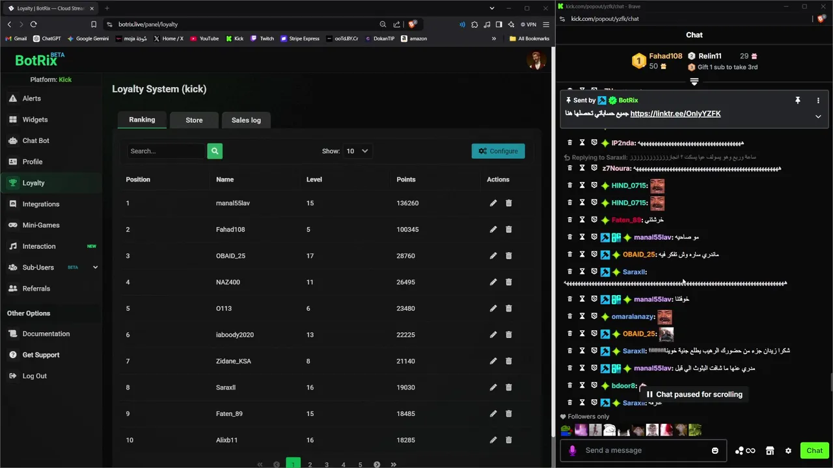Viewport: 833px width, 468px height.
Task: Open the user avatar menu in BotRix
Action: click(536, 61)
